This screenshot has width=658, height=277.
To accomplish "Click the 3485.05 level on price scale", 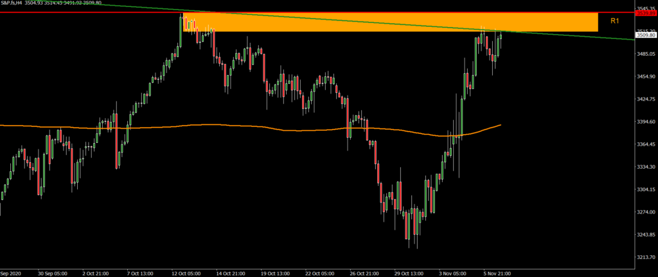I will pyautogui.click(x=645, y=54).
